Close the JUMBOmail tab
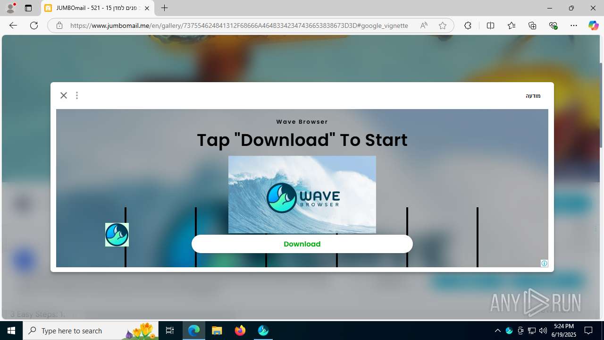Image resolution: width=604 pixels, height=340 pixels. pos(147,8)
